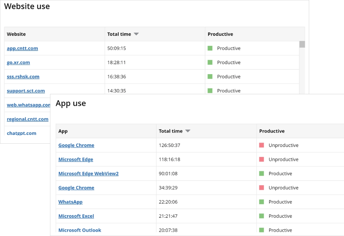Screen dimensions: 344x236
Task: Click red Unproductive swatch for Microsoft Edge
Action: pos(261,159)
